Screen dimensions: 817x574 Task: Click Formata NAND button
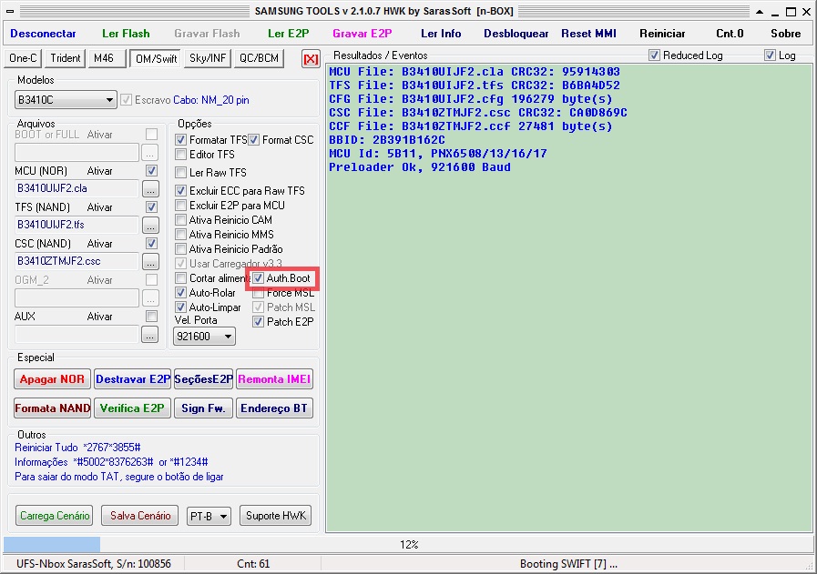coord(52,408)
